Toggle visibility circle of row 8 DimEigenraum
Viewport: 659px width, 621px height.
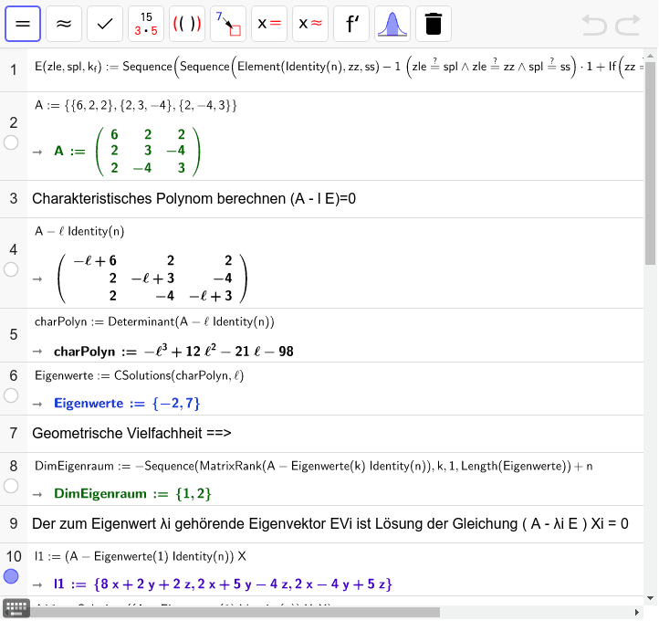11,486
